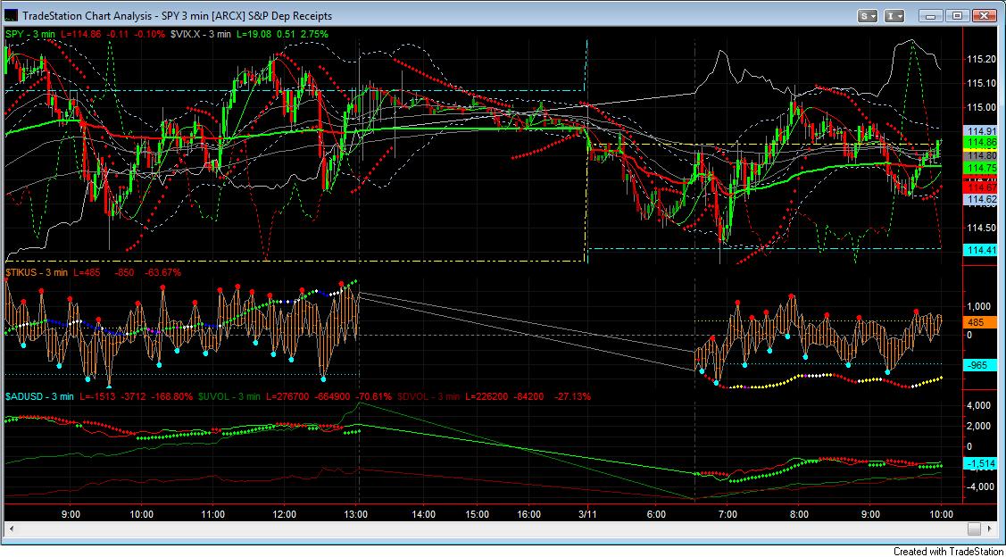Image resolution: width=1006 pixels, height=557 pixels.
Task: Click the 114.91 price axis marker
Action: coord(980,131)
